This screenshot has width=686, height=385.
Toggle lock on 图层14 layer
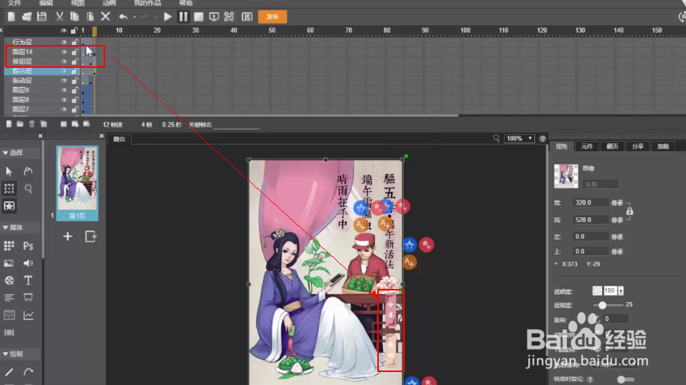(x=75, y=52)
